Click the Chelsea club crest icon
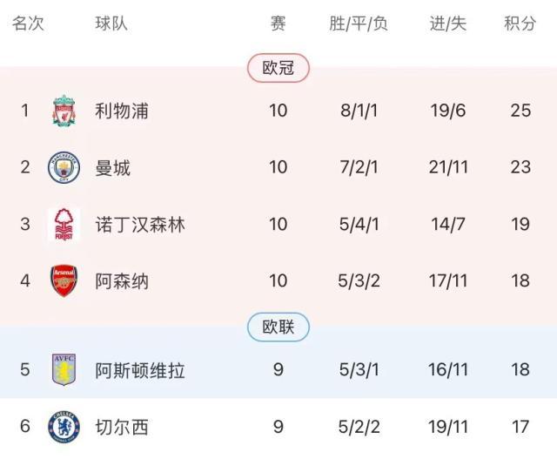This screenshot has height=459, width=557. click(63, 427)
